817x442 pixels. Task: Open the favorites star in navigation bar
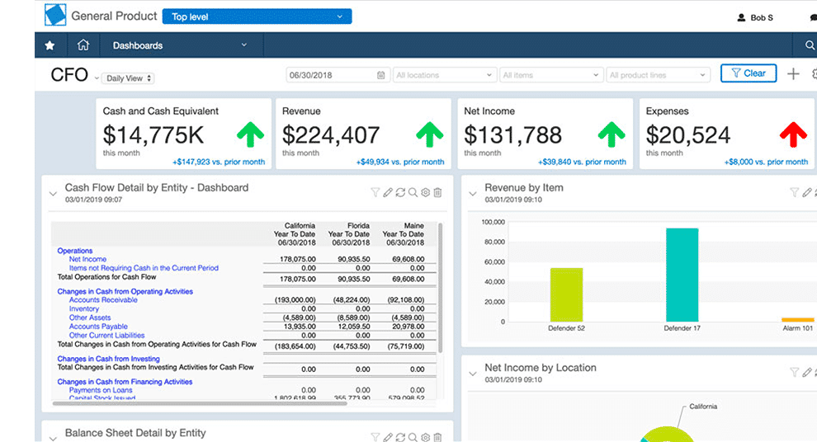[50, 45]
